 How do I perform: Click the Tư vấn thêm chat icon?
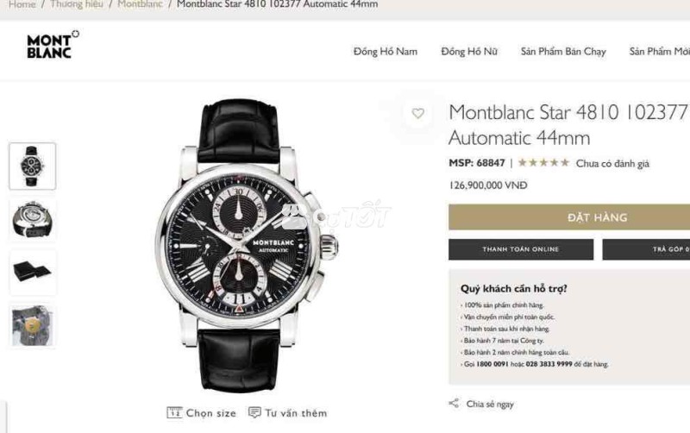point(254,413)
